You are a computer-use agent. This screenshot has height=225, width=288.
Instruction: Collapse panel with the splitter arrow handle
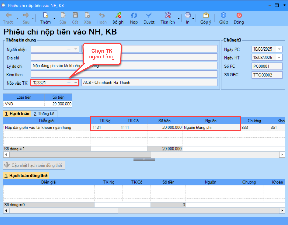tap(144, 160)
